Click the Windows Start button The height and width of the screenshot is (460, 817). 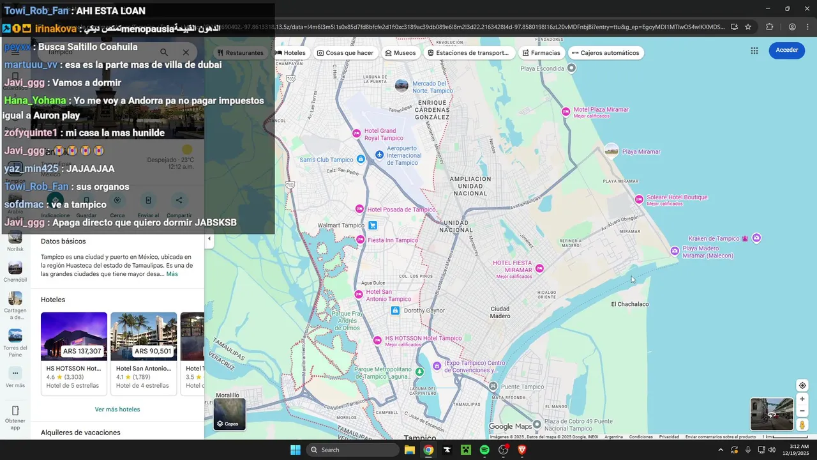[x=296, y=450]
